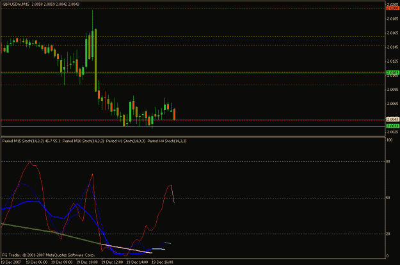Screen dimensions: 400x265
Task: Select the short light-blue line in stochastic window
Action: point(159,249)
